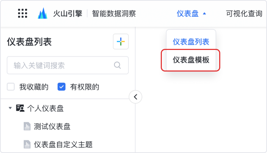Click the colorful plus icon to add dashboard
Screen dimensions: 267x153
tap(121, 42)
